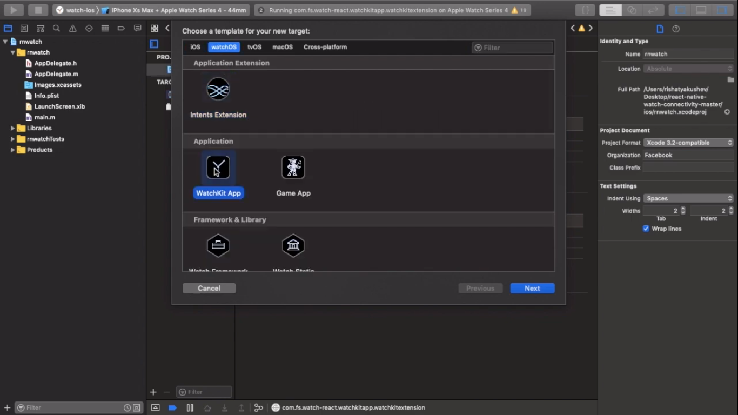Click the Library curly braces button
Screen dimensions: 738x415
coord(585,10)
